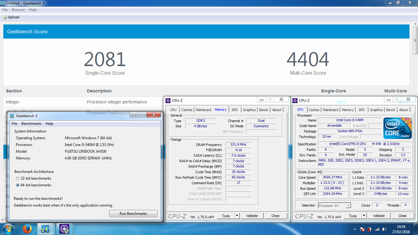418x235 pixels.
Task: Open File menu in Geekbench 3 dialog
Action: (x=14, y=124)
